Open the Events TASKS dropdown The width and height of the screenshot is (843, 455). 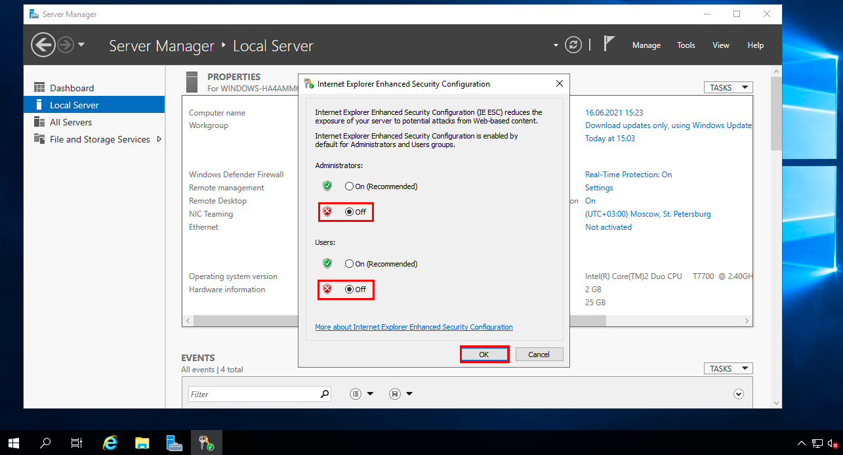pos(728,368)
